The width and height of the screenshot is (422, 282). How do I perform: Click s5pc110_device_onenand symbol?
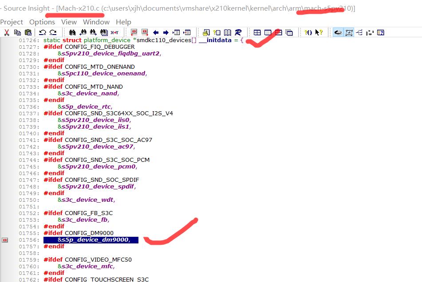(x=103, y=74)
